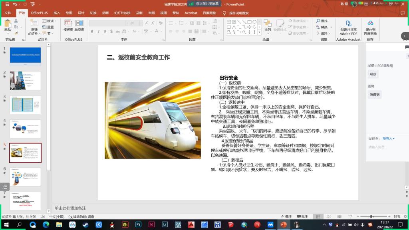409x230 pixels.
Task: Click the Reset (重置) slide button
Action: pyautogui.click(x=50, y=27)
